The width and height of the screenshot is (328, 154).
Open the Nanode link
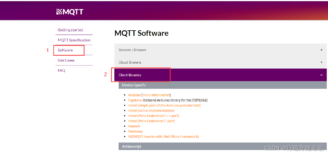pyautogui.click(x=134, y=126)
